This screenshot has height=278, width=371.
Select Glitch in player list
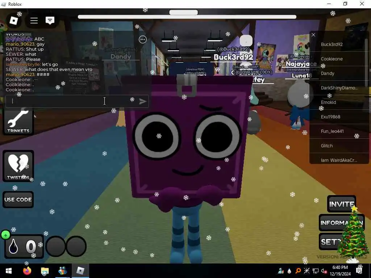(339, 146)
